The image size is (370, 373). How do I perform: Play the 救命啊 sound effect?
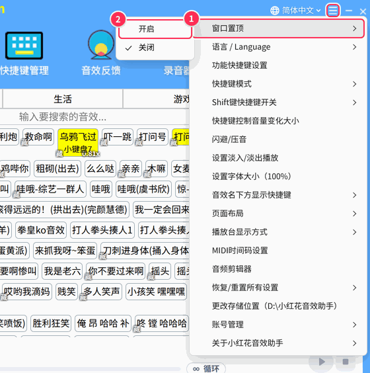pyautogui.click(x=38, y=137)
